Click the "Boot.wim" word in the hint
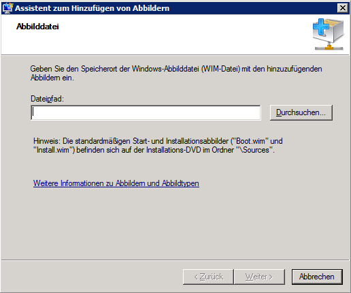Viewport: 351px width, 293px height. [x=250, y=141]
